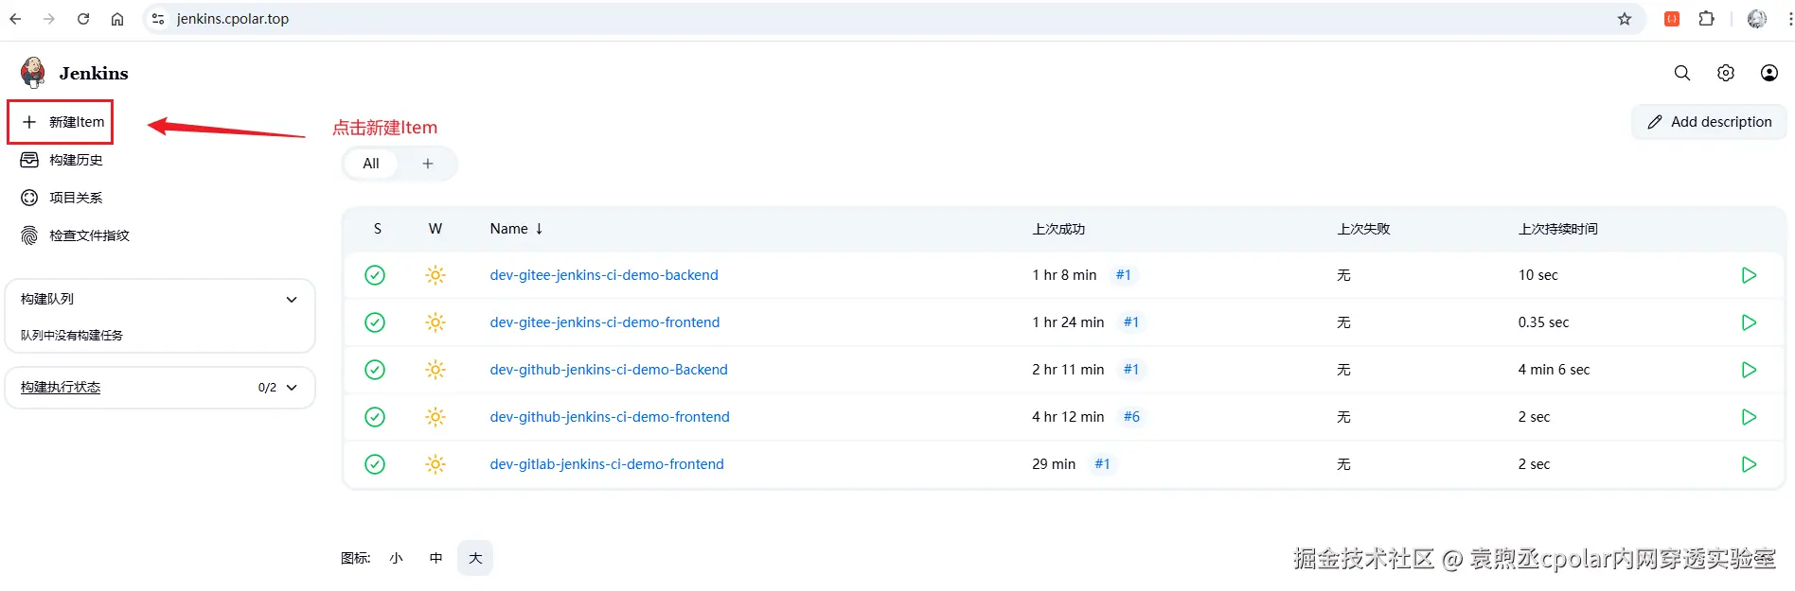
Task: View site information icon in address bar
Action: tap(158, 19)
